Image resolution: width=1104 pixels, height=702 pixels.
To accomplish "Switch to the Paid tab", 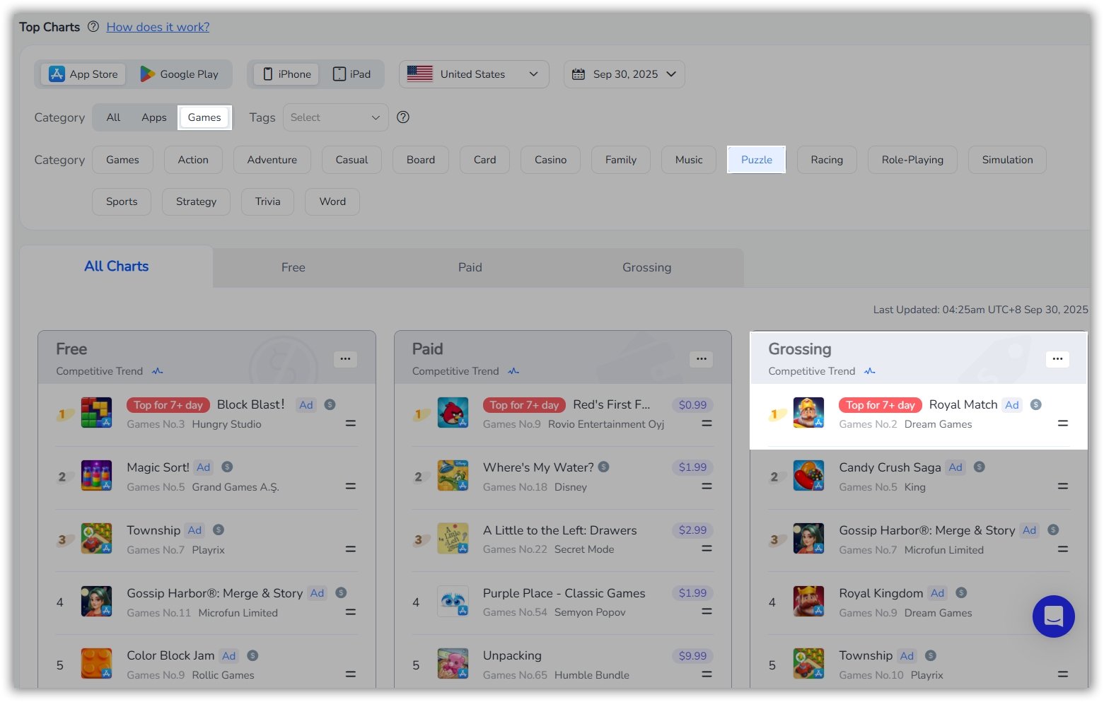I will click(x=470, y=267).
